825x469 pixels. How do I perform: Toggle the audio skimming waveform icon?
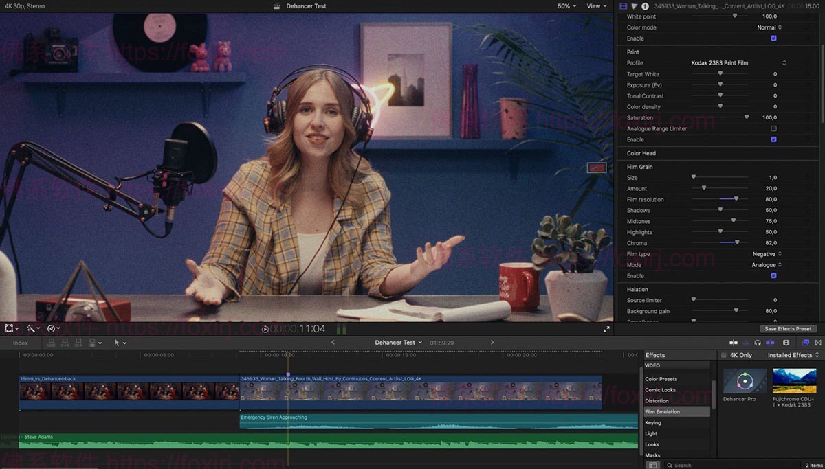745,342
